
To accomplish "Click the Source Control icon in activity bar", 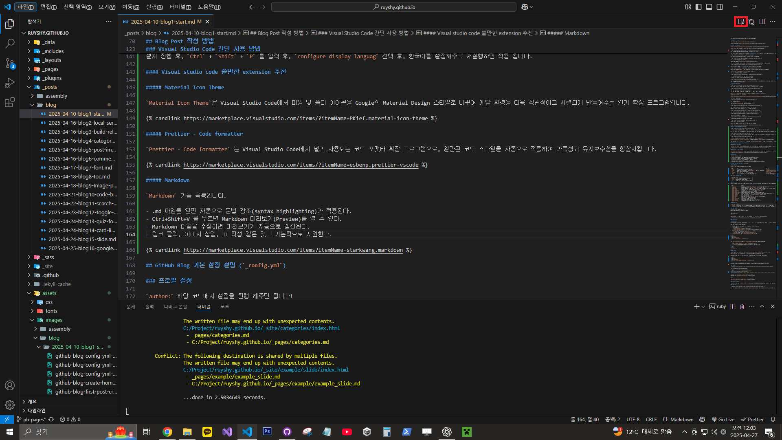I will 10,63.
